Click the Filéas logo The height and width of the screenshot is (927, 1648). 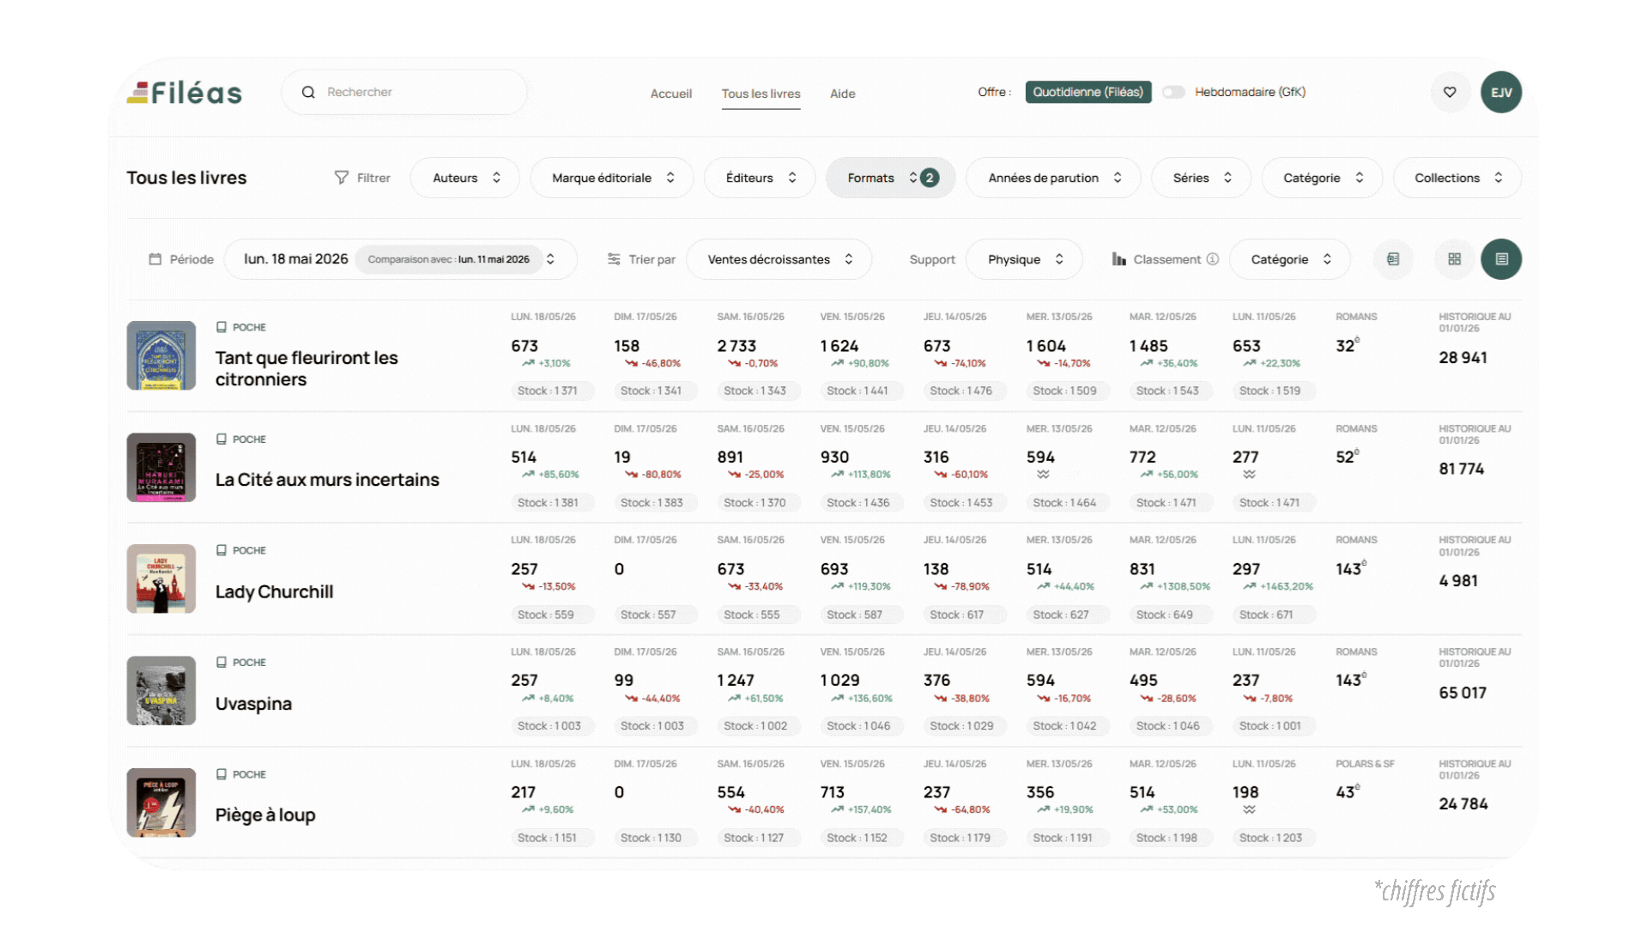pyautogui.click(x=185, y=93)
